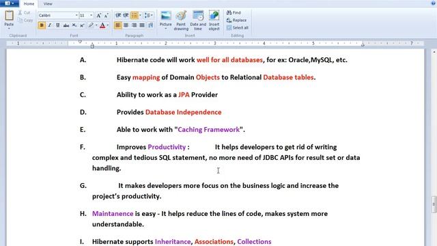This screenshot has width=437, height=246.
Task: Open the WordPad file menu button
Action: coord(10,3)
